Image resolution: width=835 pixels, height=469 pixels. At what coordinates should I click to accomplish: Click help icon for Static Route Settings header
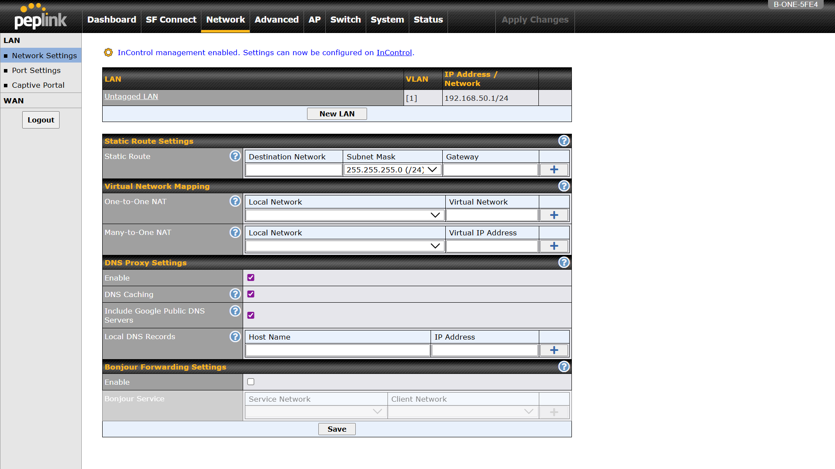(x=564, y=141)
